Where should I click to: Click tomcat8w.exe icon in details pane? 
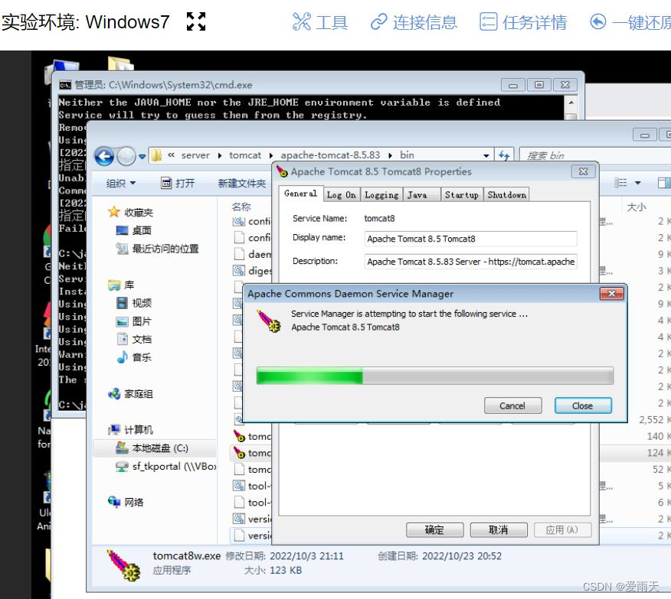[x=123, y=565]
